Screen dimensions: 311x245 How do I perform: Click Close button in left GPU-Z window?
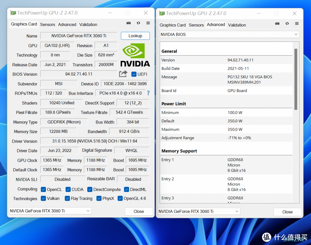[139, 211]
